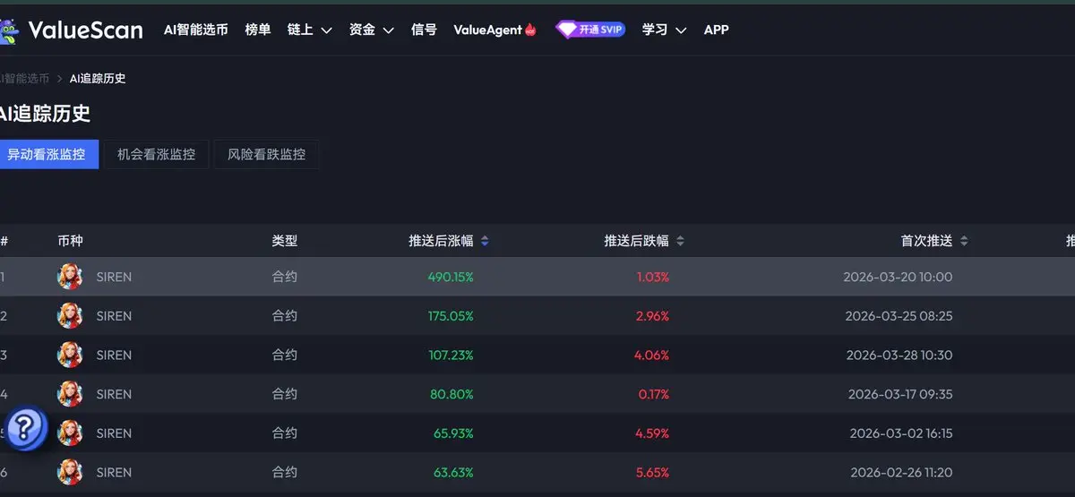Click the date 2026-03-02 16:15
Image resolution: width=1075 pixels, height=497 pixels.
coord(900,433)
